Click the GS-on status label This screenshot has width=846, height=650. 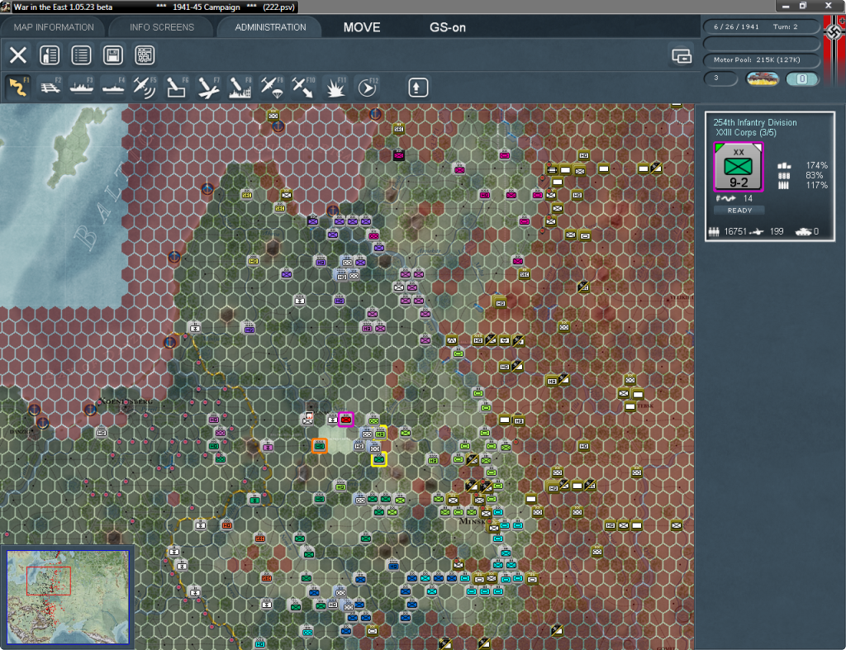447,27
